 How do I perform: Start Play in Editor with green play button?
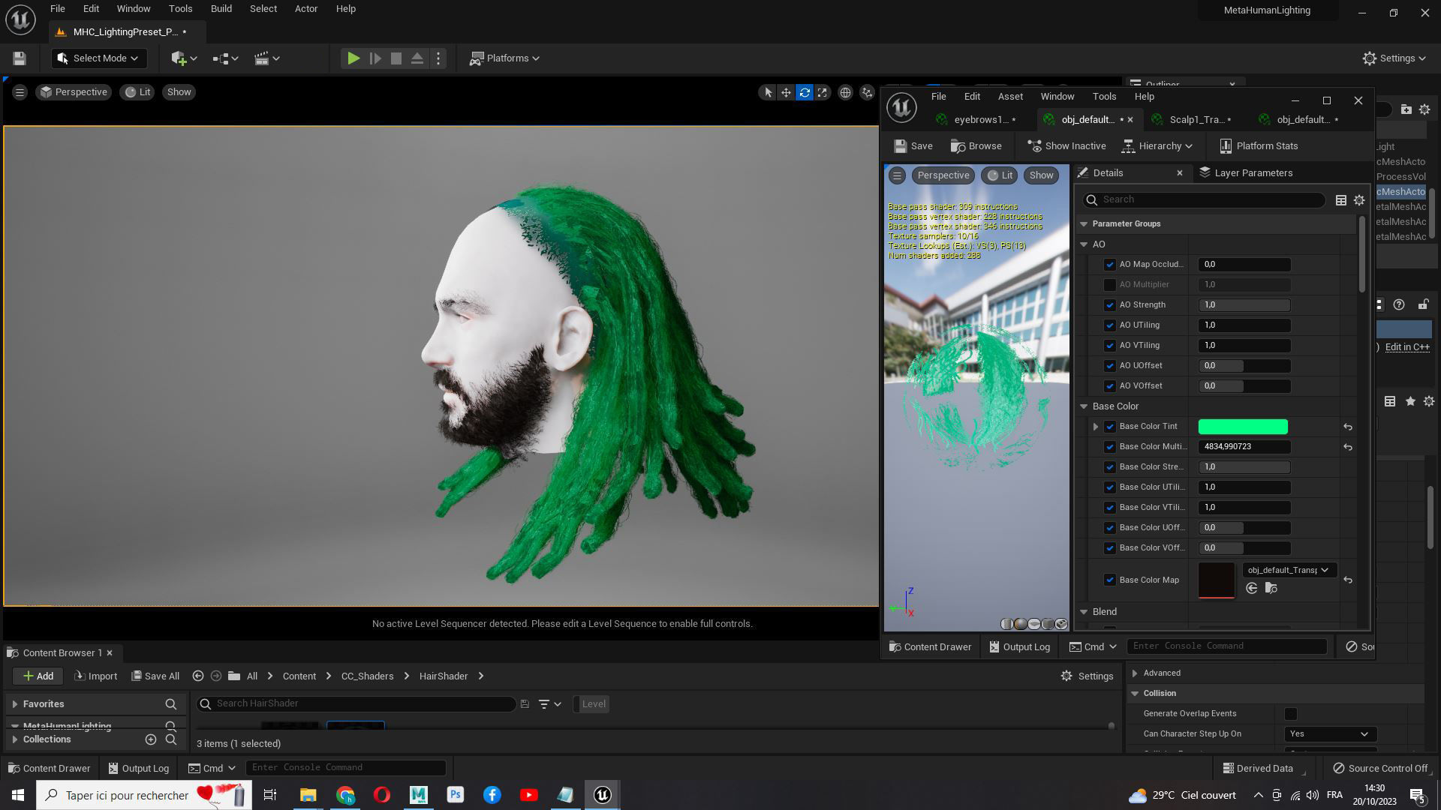pos(353,58)
